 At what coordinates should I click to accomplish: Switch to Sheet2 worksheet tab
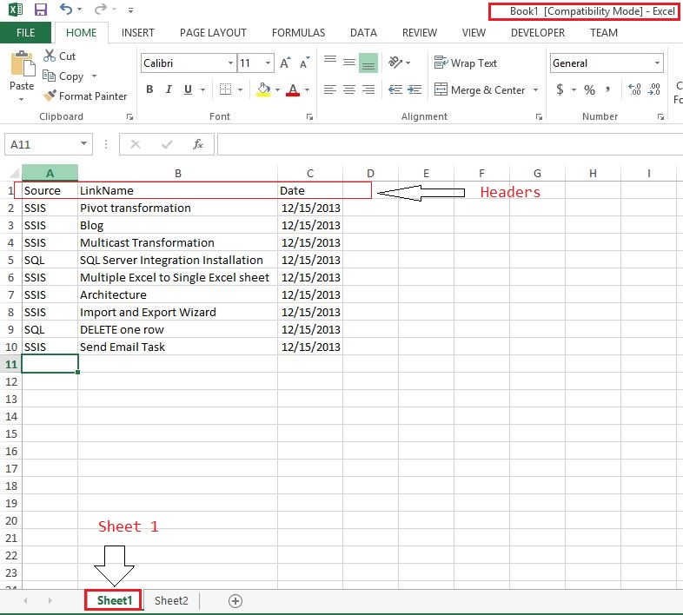click(x=171, y=600)
